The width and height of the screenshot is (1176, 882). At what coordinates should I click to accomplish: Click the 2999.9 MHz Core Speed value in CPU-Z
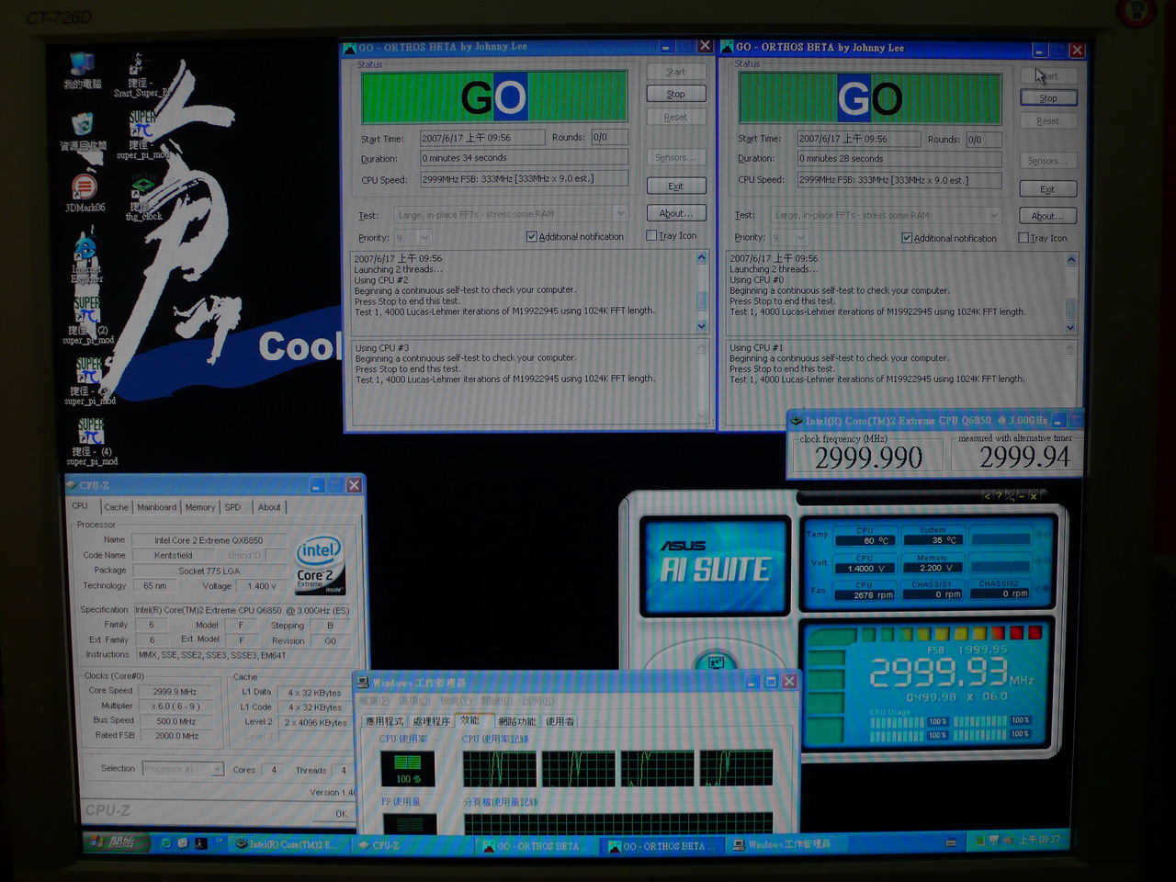pos(175,691)
